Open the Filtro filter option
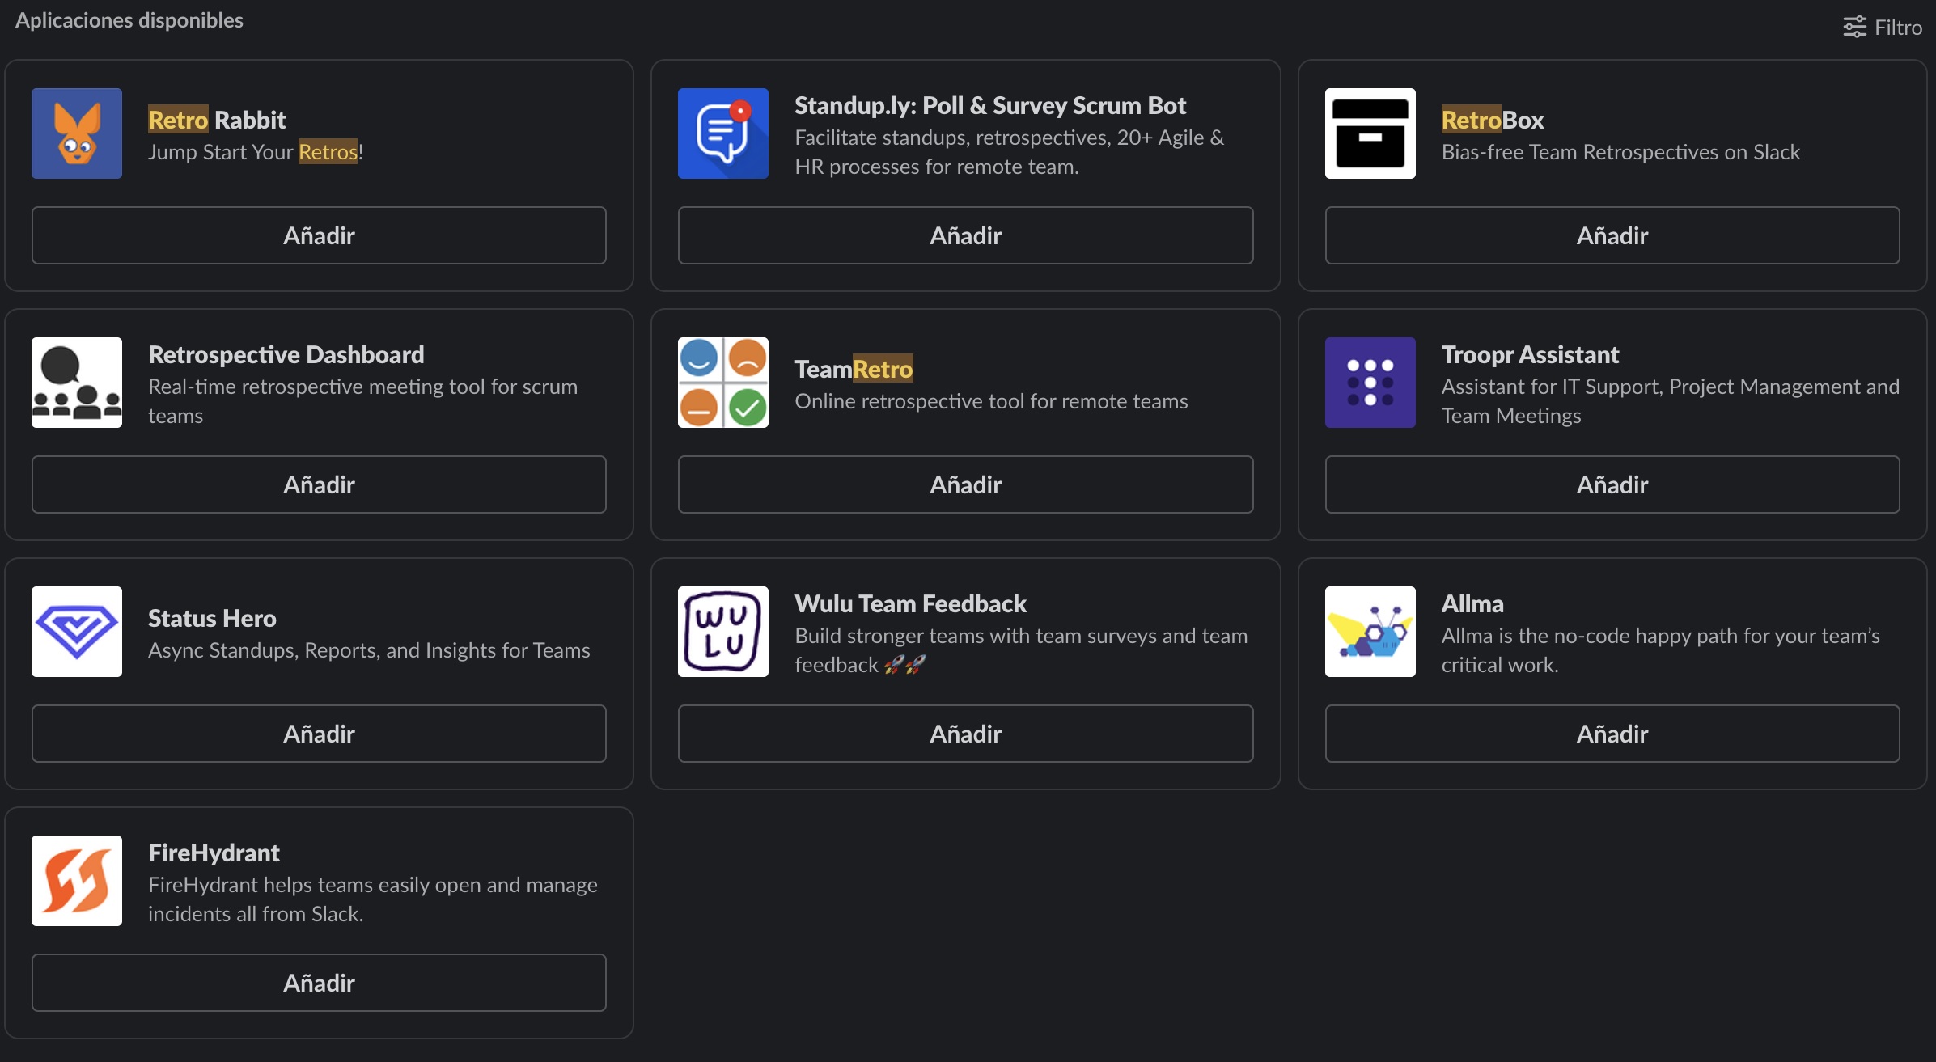This screenshot has height=1062, width=1936. (1882, 28)
